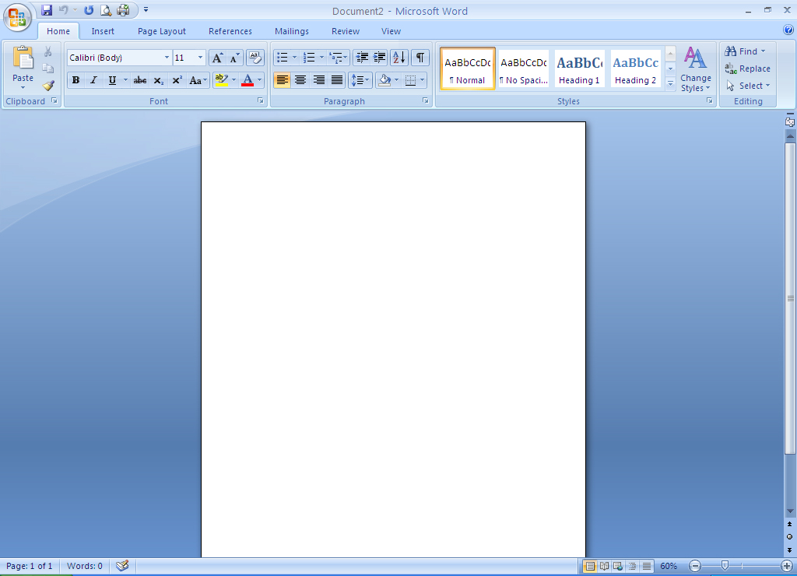Select the Format Painter icon
The image size is (797, 576).
[48, 86]
